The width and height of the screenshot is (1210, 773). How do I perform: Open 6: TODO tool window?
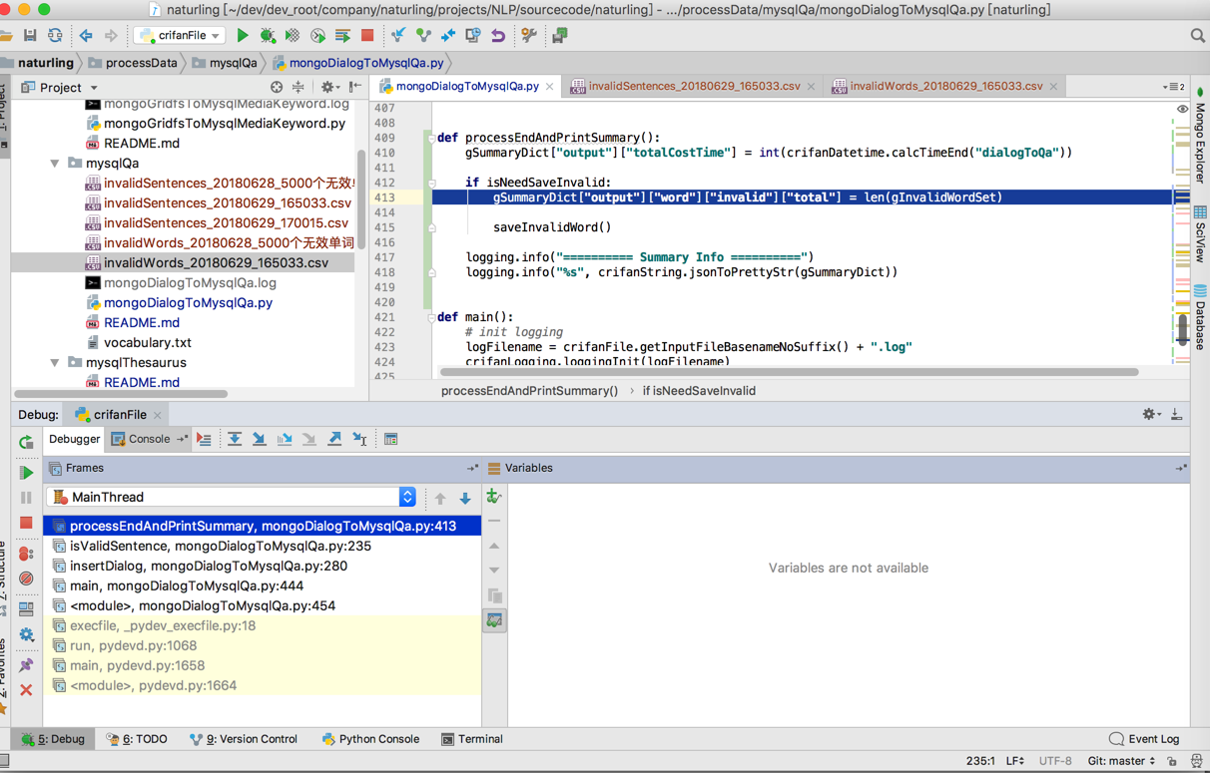coord(137,739)
